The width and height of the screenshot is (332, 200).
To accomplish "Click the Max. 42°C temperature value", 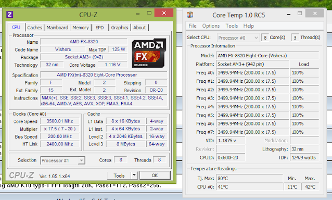I will pyautogui.click(x=310, y=187).
